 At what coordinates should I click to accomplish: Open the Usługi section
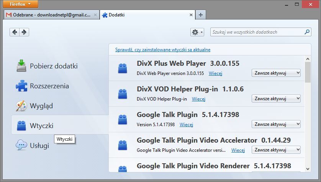60,145
